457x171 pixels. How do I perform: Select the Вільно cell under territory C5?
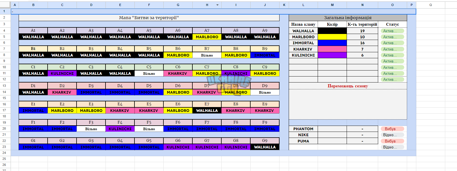(x=149, y=73)
